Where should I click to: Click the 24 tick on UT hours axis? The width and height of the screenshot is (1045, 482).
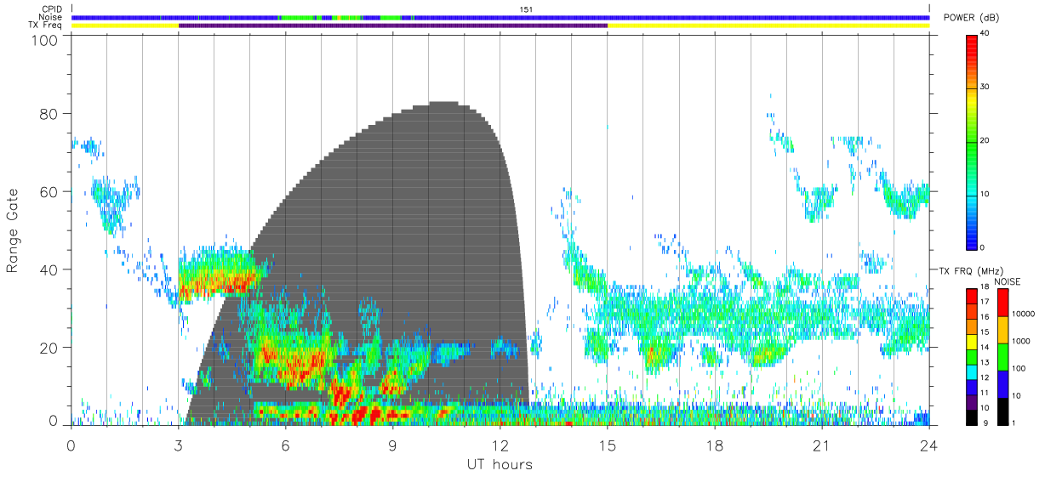[929, 445]
